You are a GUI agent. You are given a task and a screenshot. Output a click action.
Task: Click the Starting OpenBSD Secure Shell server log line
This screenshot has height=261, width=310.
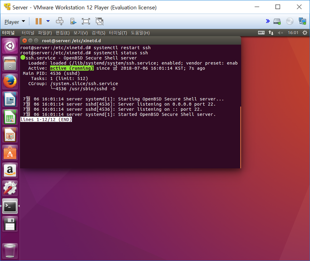tap(123, 99)
